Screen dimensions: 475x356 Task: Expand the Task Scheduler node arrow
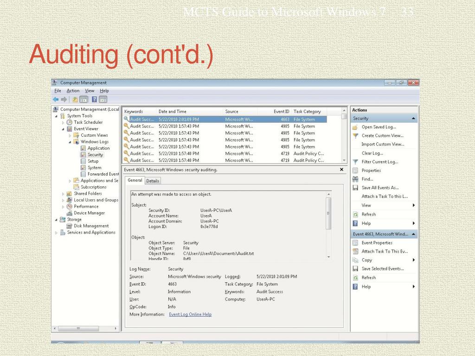coord(63,122)
